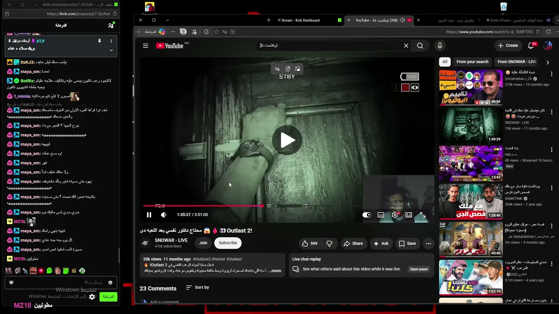Join the SNOWAR - LIVE channel membership
Viewport: 559px width, 314px height.
[x=203, y=243]
